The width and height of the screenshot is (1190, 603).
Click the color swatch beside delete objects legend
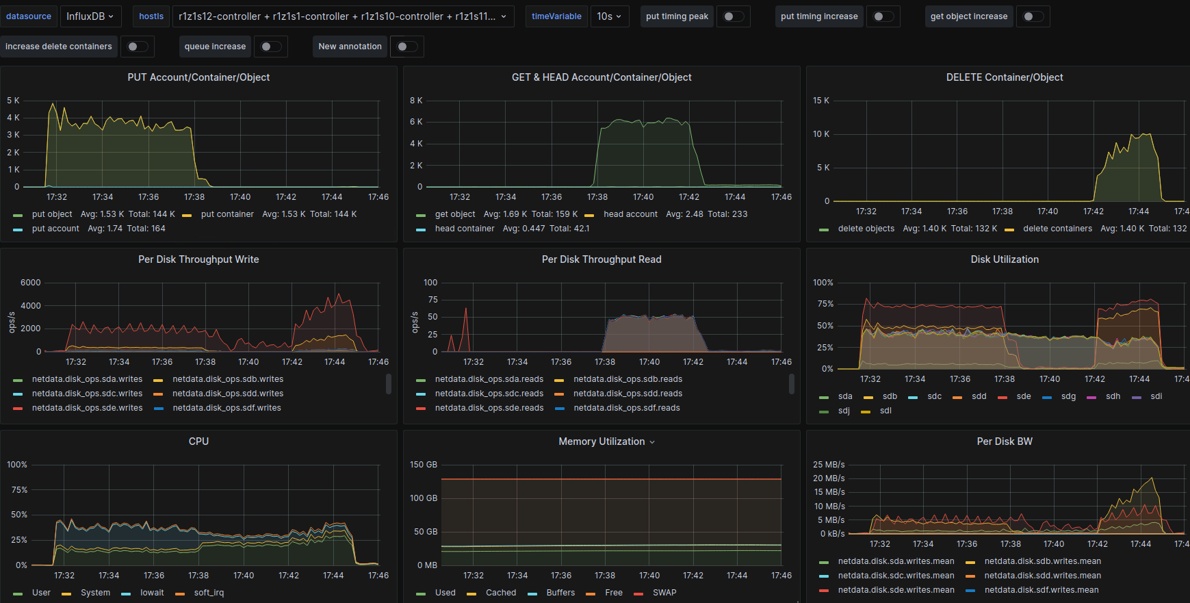(824, 229)
